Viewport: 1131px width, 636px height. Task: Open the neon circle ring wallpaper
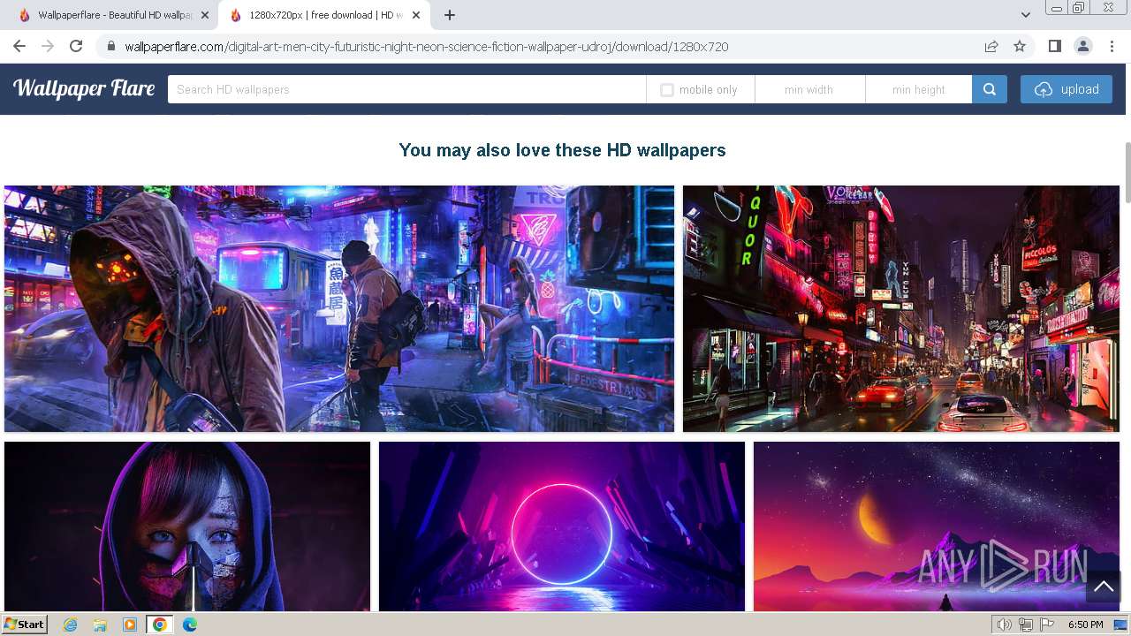[562, 526]
